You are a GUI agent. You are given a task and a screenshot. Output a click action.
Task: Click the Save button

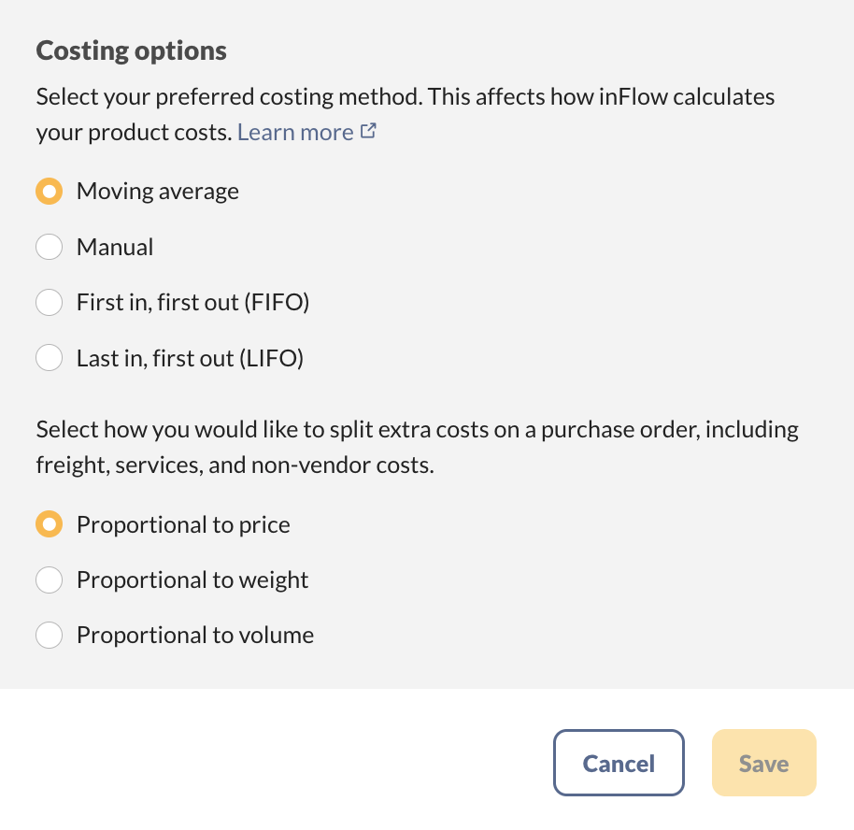[x=763, y=764]
